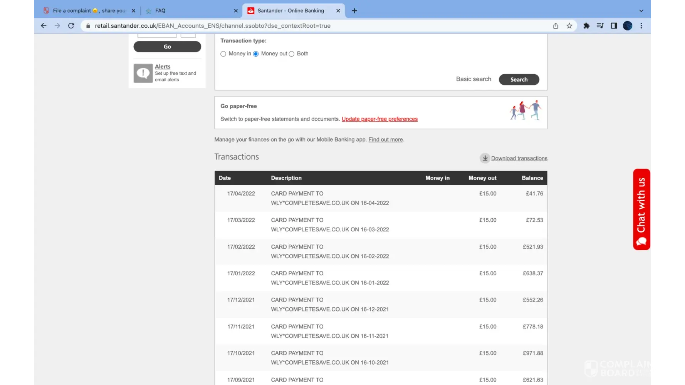
Task: Expand the tab search chevron
Action: 641,11
